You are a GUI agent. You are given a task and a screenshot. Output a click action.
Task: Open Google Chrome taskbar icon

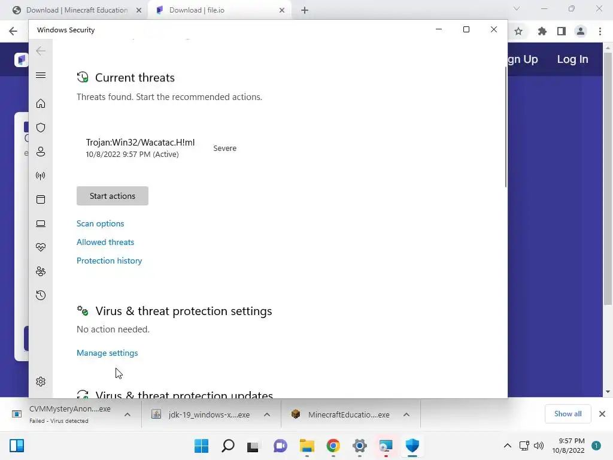click(333, 446)
